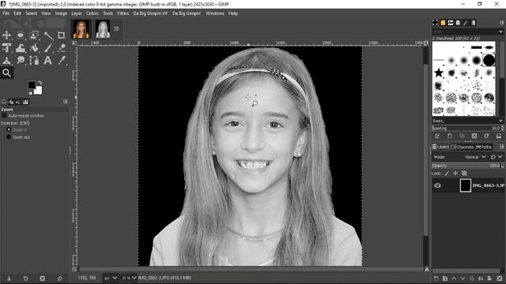Select the Fuzzy Select wand tool
The width and height of the screenshot is (506, 284).
point(48,35)
